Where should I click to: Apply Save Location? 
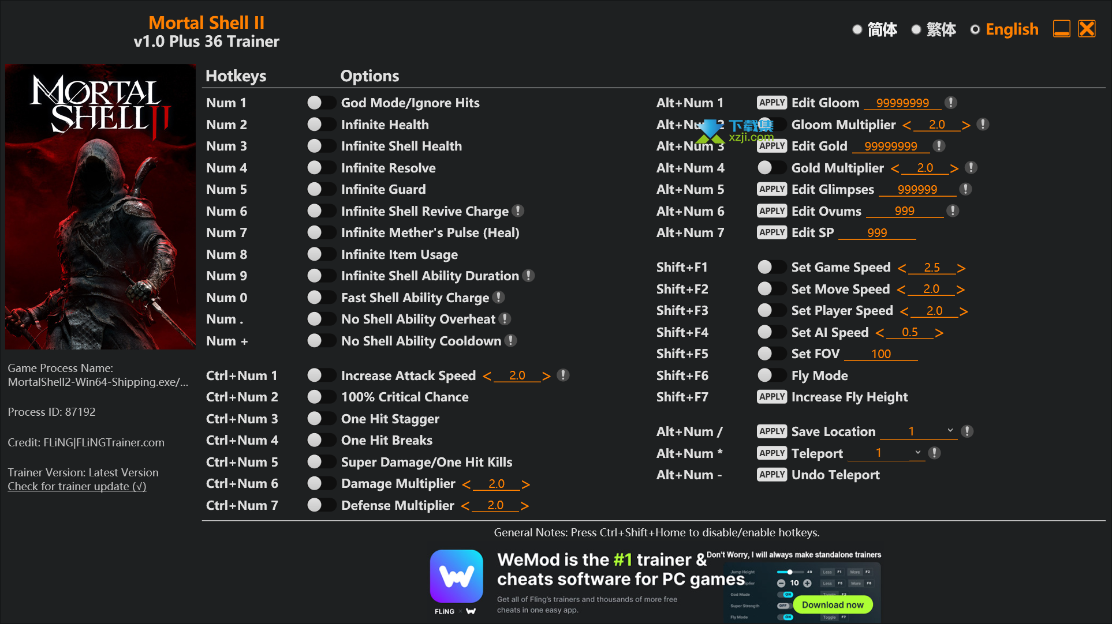pos(772,431)
